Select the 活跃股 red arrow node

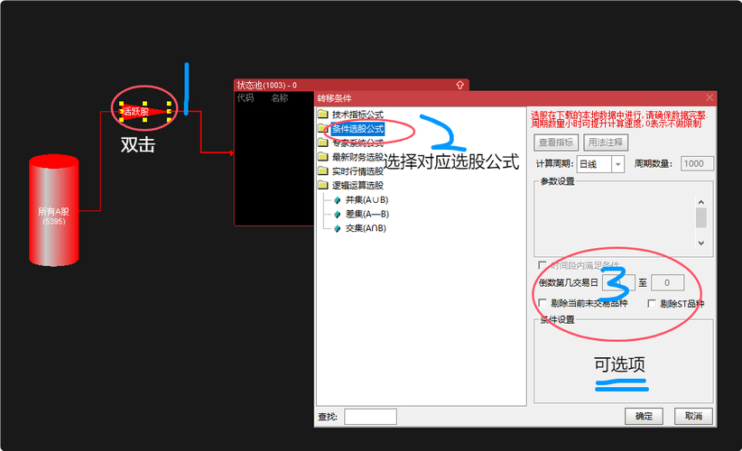144,112
